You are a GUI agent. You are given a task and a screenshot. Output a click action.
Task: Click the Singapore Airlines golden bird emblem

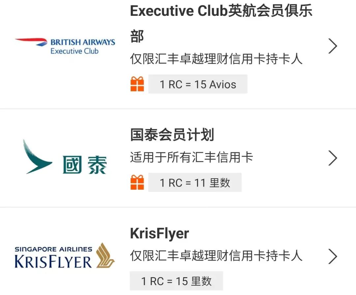105,255
